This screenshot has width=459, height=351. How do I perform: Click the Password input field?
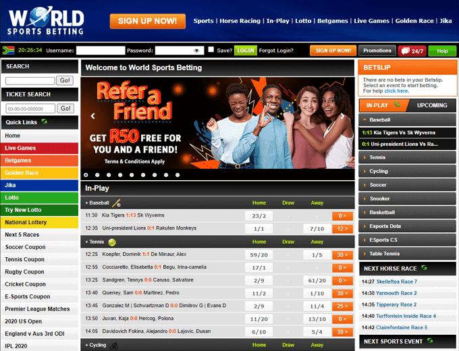coord(179,51)
